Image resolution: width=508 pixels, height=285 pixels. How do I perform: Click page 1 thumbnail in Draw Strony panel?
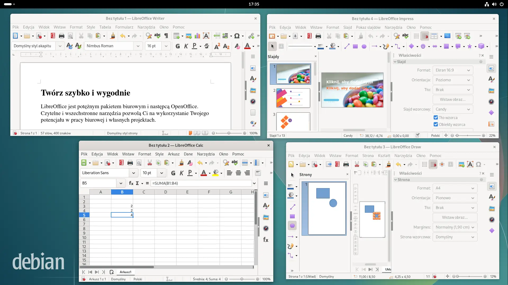327,208
